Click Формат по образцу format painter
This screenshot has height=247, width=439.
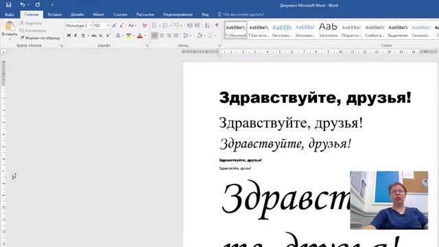(40, 38)
